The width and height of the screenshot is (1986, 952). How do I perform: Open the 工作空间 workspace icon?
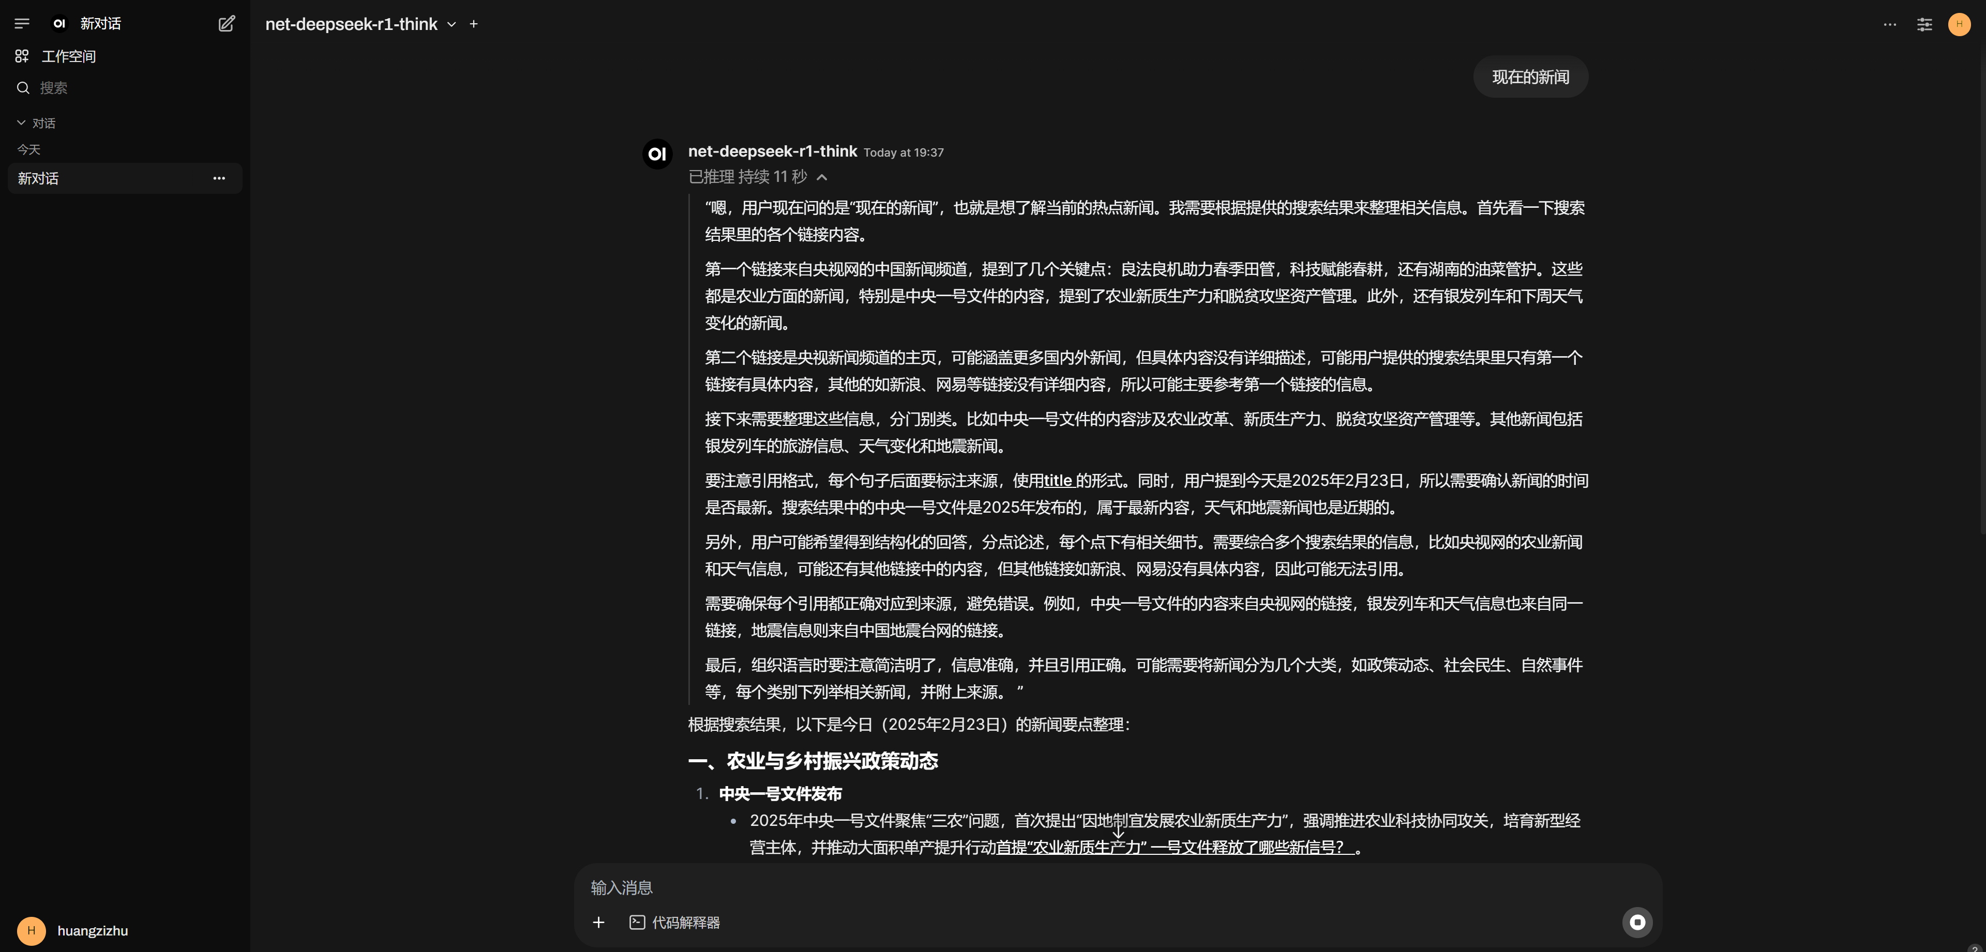22,55
